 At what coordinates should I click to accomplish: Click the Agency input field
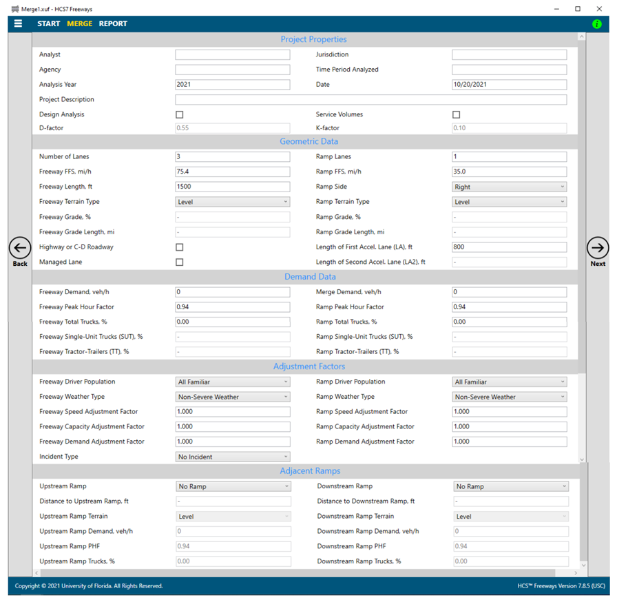point(233,70)
